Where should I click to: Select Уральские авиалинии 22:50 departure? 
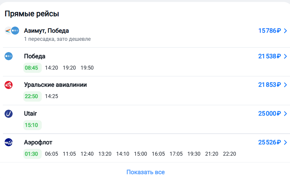coord(31,96)
